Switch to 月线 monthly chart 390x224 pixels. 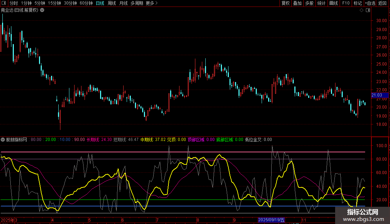pos(123,3)
